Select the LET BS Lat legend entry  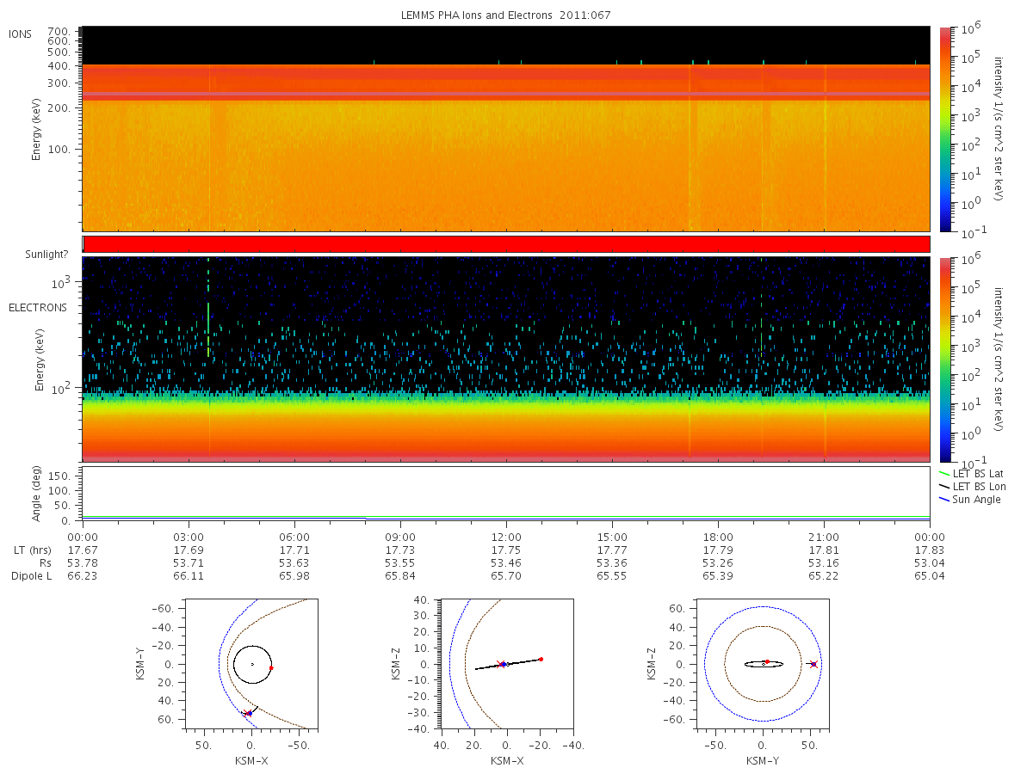[974, 474]
